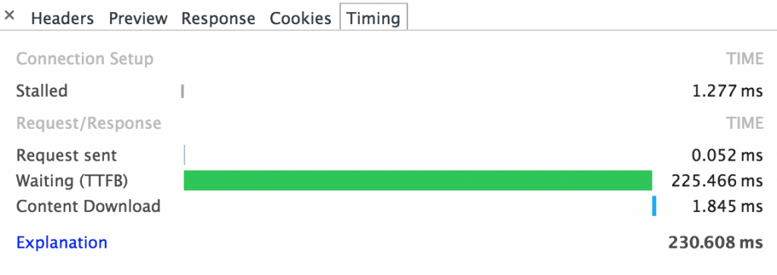This screenshot has height=275, width=777.
Task: Select the Request sent label
Action: [67, 155]
